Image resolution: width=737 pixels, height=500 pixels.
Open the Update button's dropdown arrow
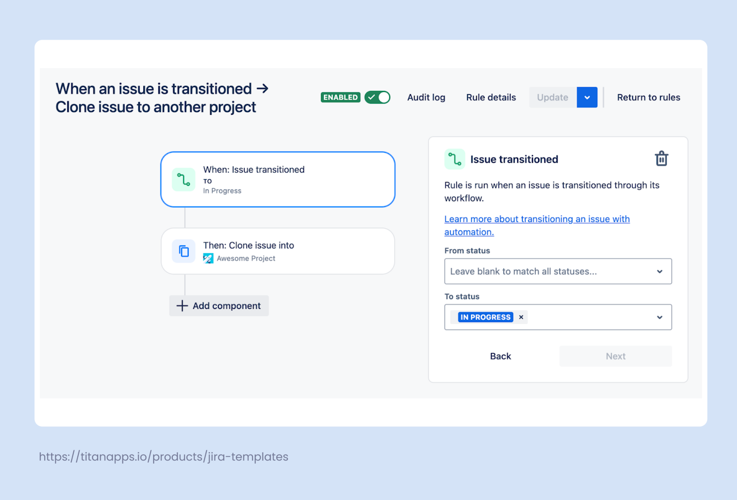pyautogui.click(x=587, y=97)
